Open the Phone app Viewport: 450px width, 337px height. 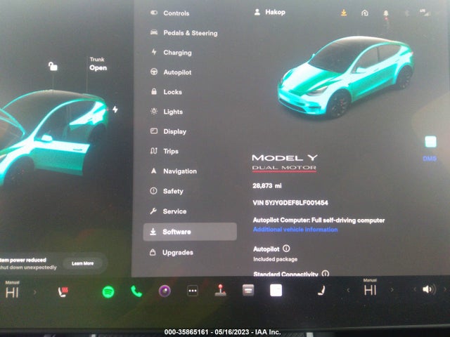click(136, 291)
